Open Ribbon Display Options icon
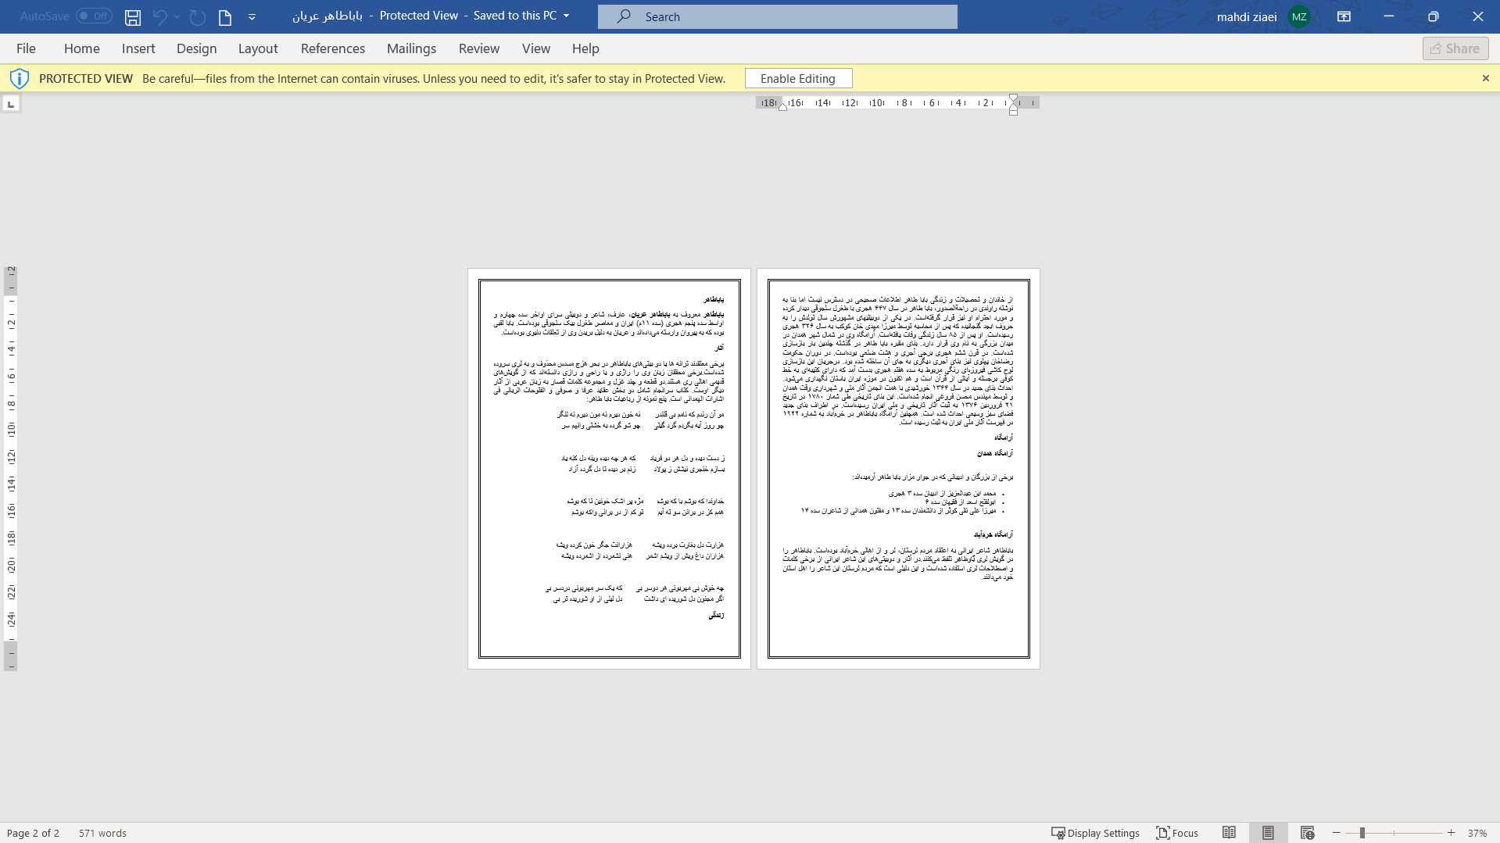Viewport: 1500px width, 843px height. coord(1344,16)
